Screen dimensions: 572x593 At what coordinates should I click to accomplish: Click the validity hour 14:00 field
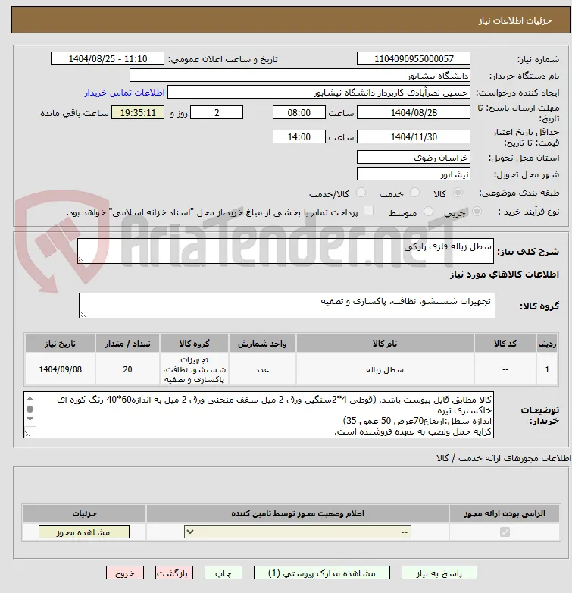(299, 137)
